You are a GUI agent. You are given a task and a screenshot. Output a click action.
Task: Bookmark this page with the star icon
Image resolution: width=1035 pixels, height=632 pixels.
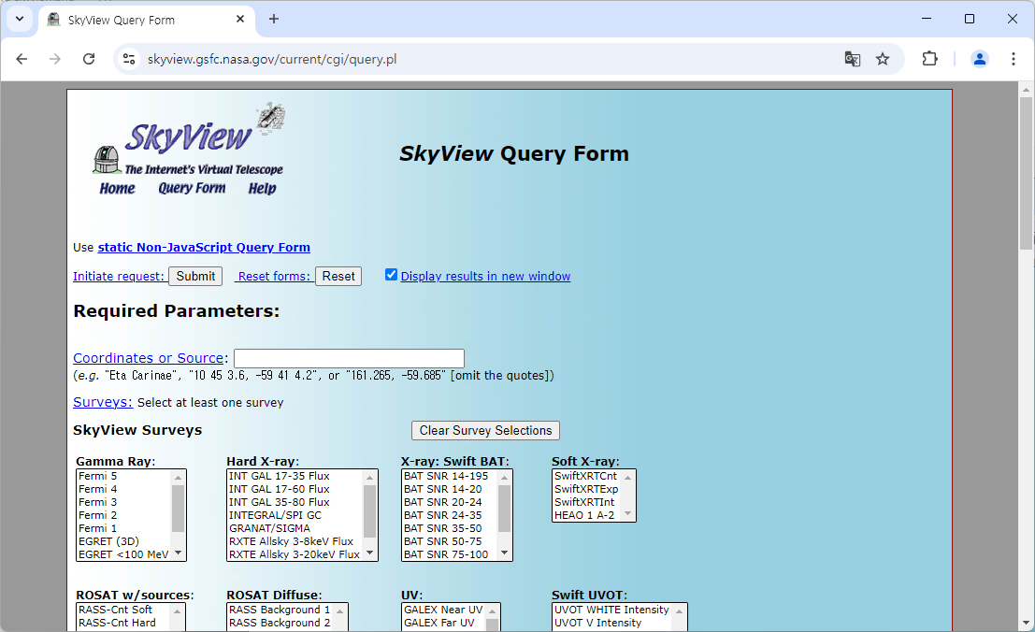(883, 60)
